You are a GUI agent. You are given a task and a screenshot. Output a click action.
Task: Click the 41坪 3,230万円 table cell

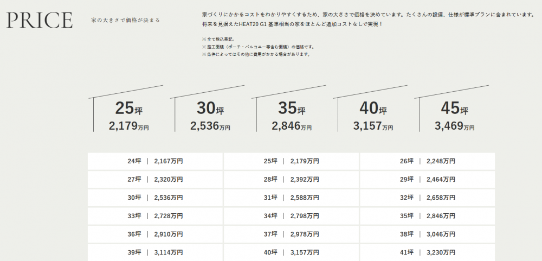point(427,252)
